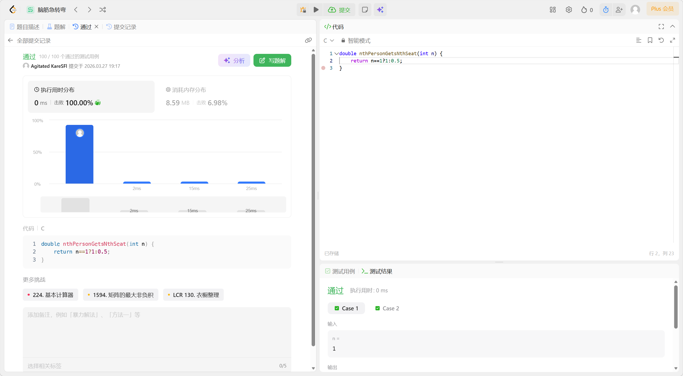Screen dimensions: 683x376
Task: Click the timer stopwatch icon
Action: coord(606,10)
